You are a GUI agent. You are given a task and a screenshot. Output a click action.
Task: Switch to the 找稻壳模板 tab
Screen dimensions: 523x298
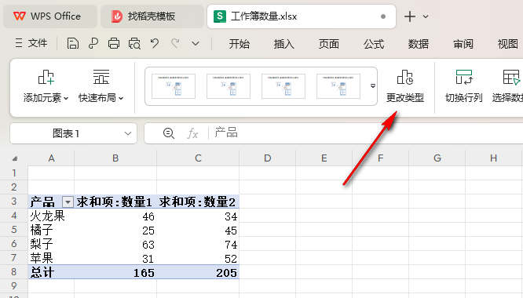coord(152,16)
